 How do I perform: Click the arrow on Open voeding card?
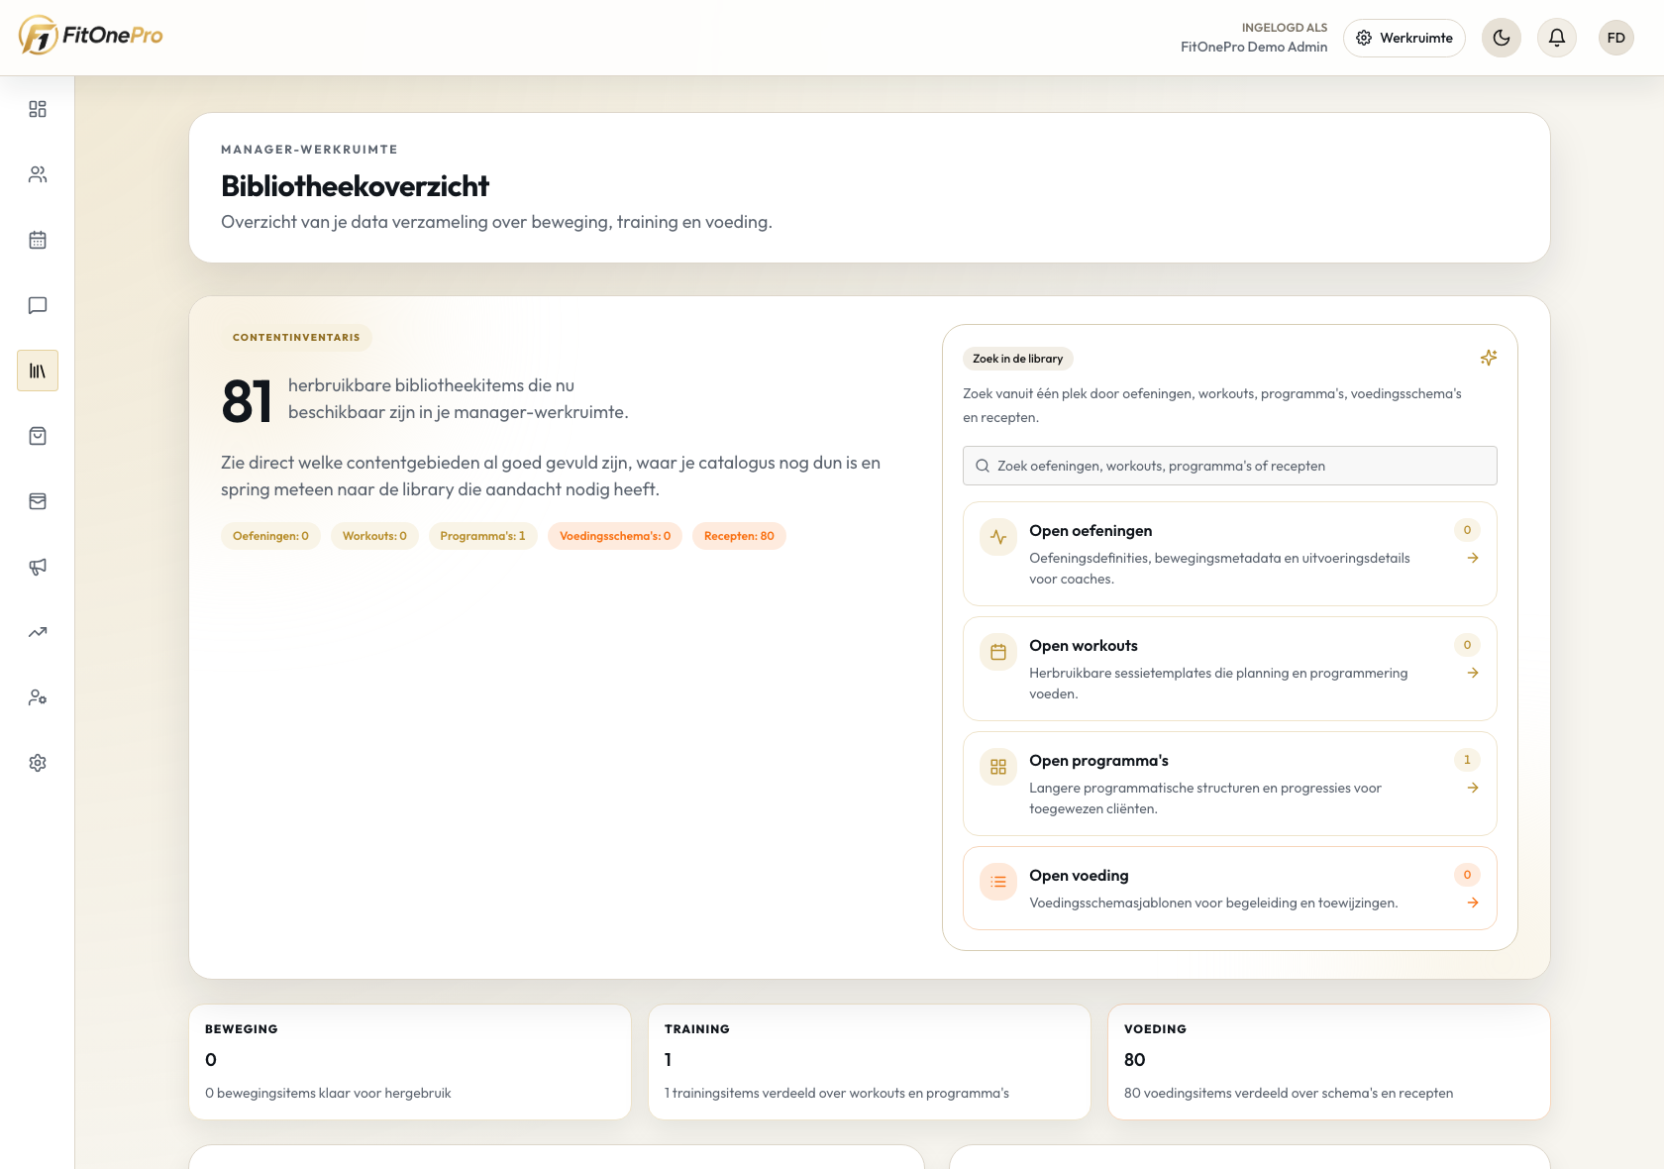[x=1473, y=903]
